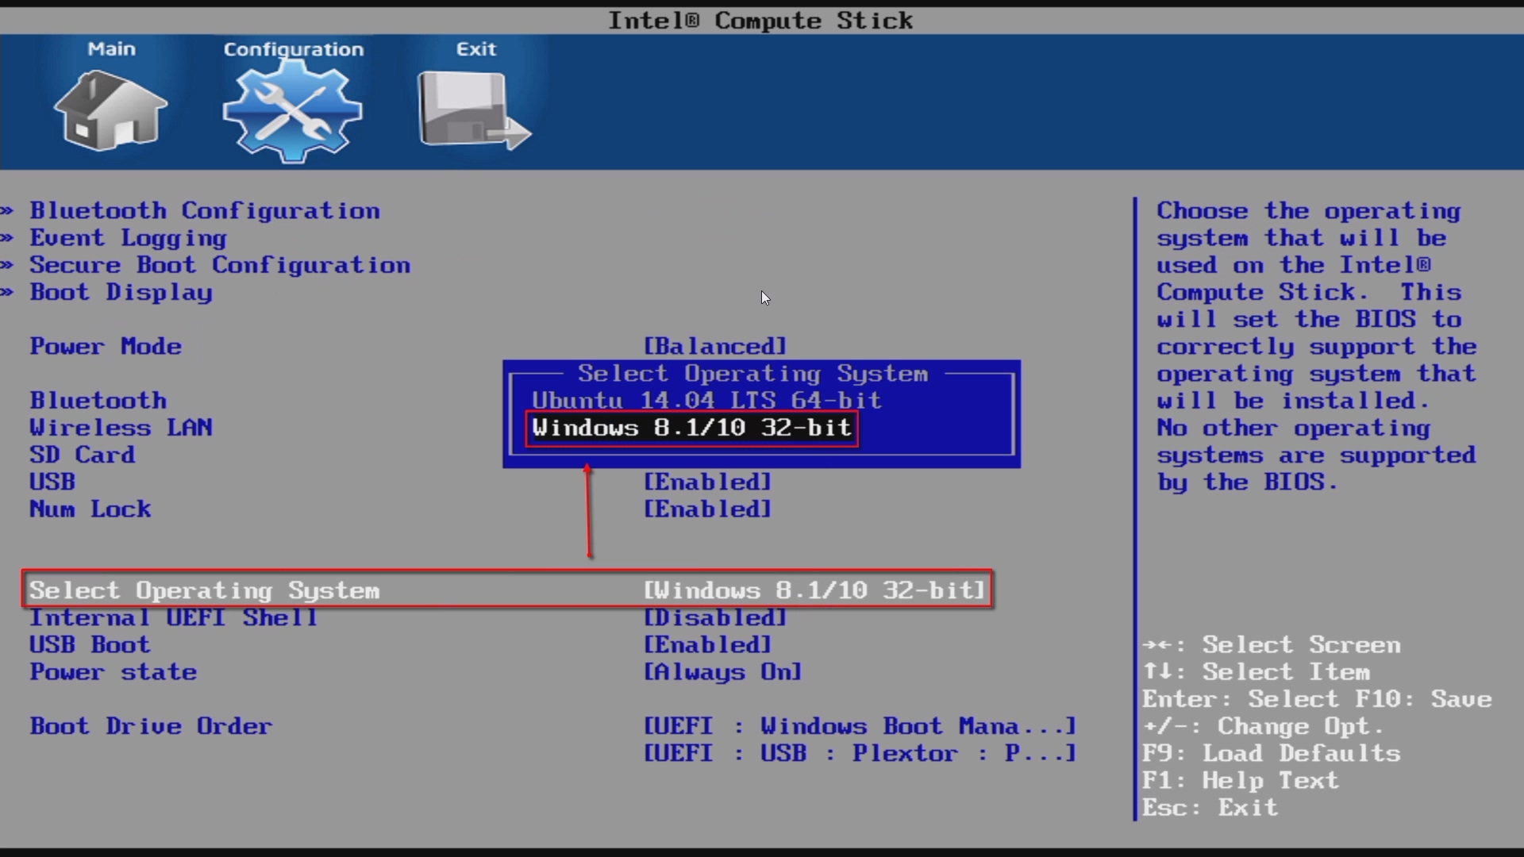Click the Select Screen key hint
Image resolution: width=1524 pixels, height=857 pixels.
coord(1271,645)
